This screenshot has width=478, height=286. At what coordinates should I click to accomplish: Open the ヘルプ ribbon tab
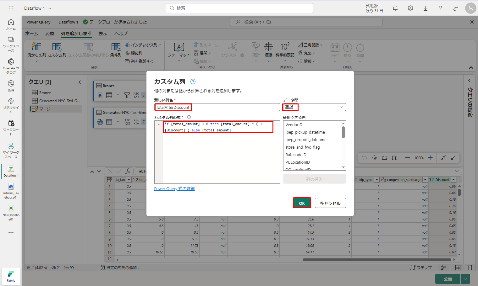pyautogui.click(x=121, y=34)
